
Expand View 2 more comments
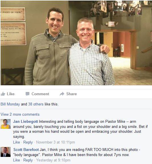coord(20,115)
